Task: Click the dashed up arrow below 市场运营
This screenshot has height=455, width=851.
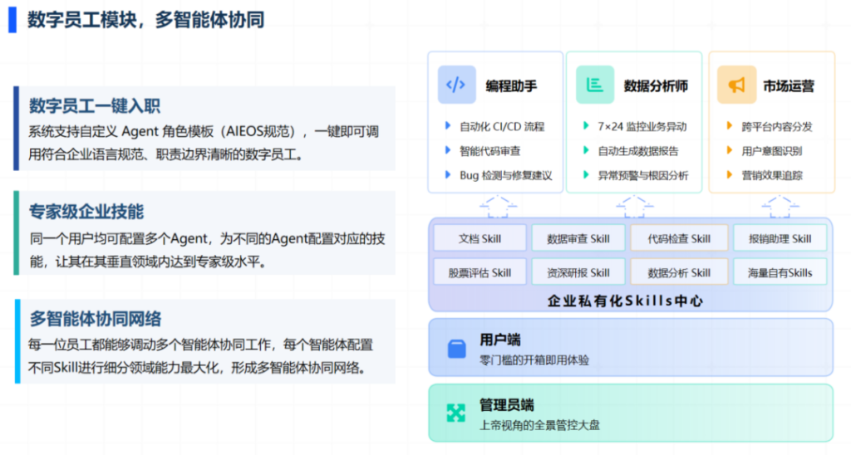Action: (780, 204)
